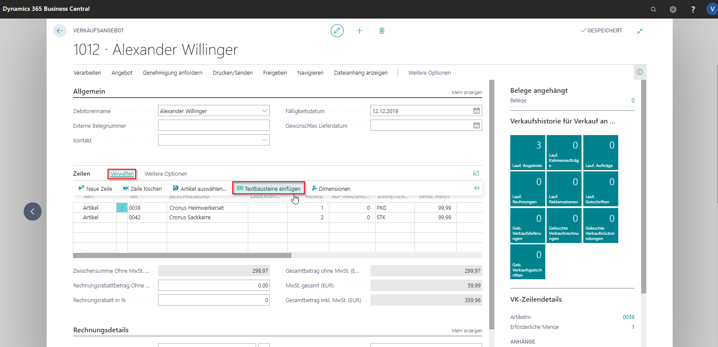718x347 pixels.
Task: Open the Lauf. Aufträge tile
Action: coord(601,152)
